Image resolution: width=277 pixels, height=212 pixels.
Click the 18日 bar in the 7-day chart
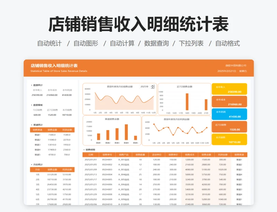(187, 102)
